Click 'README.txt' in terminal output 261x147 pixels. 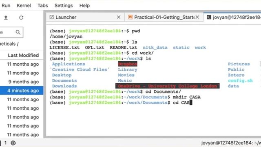[124, 47]
